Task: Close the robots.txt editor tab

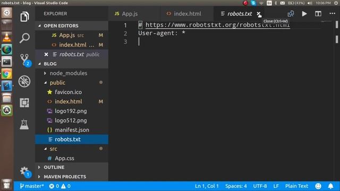Action: pos(259,14)
